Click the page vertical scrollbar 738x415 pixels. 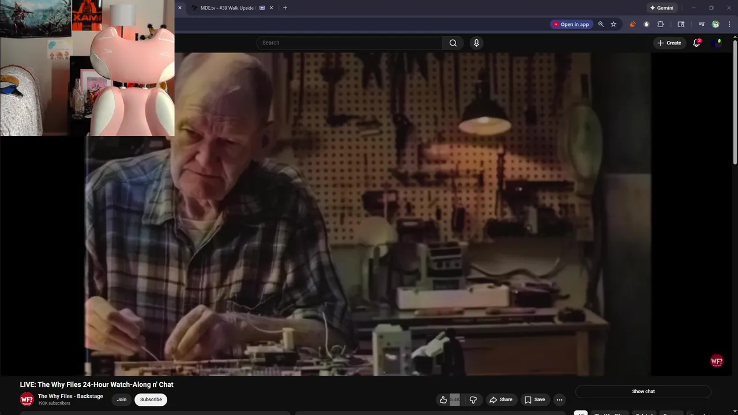735,101
